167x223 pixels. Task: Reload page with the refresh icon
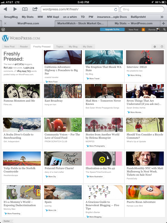point(116,9)
